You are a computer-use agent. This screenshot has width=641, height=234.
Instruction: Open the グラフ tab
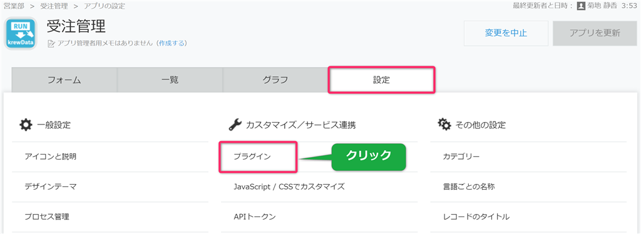[275, 79]
